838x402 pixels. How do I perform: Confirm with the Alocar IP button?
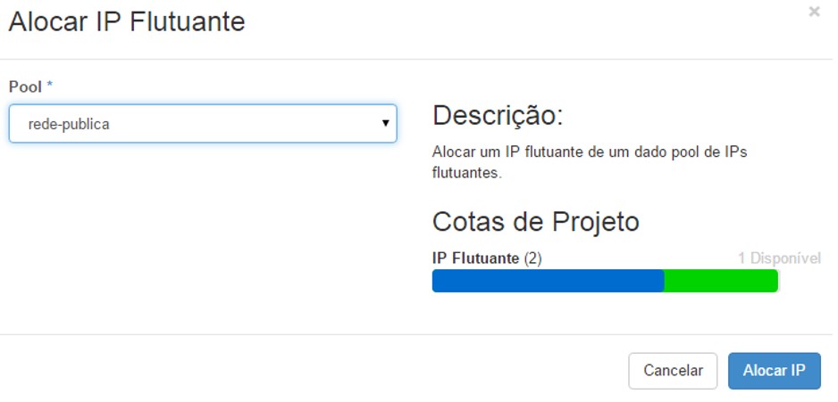click(x=774, y=371)
